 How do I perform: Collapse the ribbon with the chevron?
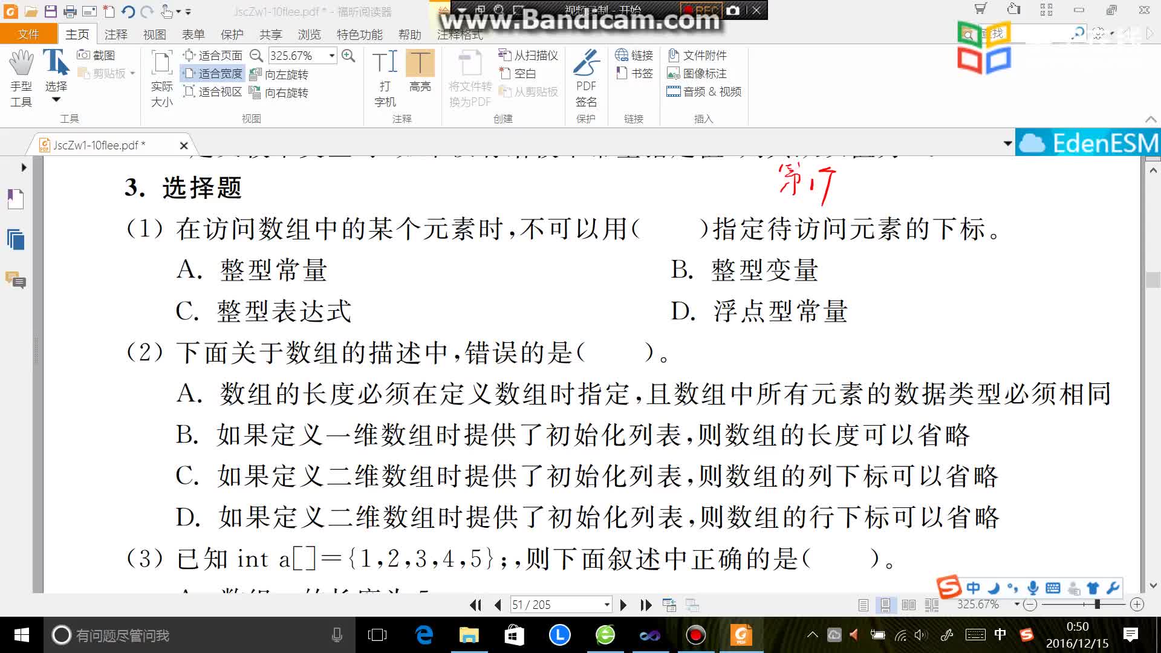tap(1151, 119)
